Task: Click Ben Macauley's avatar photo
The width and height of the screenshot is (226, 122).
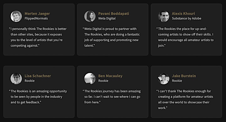Action: pos(90,79)
